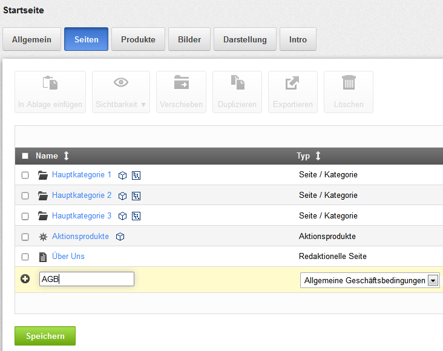The height and width of the screenshot is (351, 443).
Task: Open the Hauptkategorie 2 link
Action: tap(82, 195)
